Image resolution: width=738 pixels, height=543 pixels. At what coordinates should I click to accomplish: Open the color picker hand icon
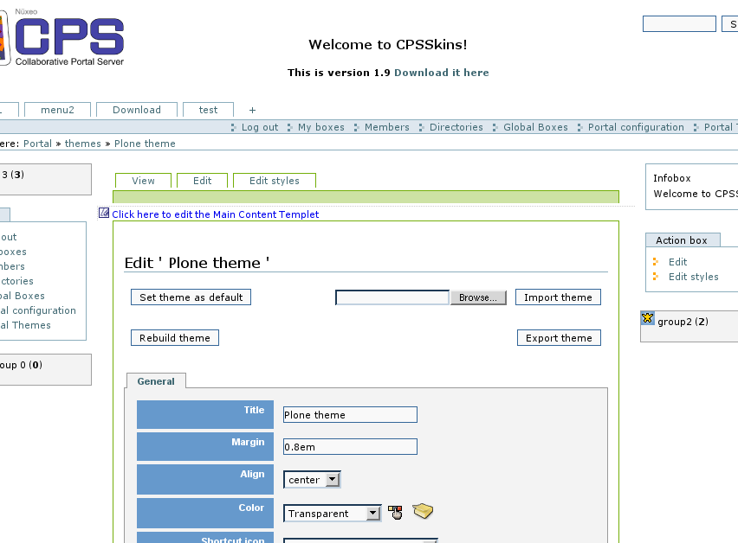tap(395, 512)
